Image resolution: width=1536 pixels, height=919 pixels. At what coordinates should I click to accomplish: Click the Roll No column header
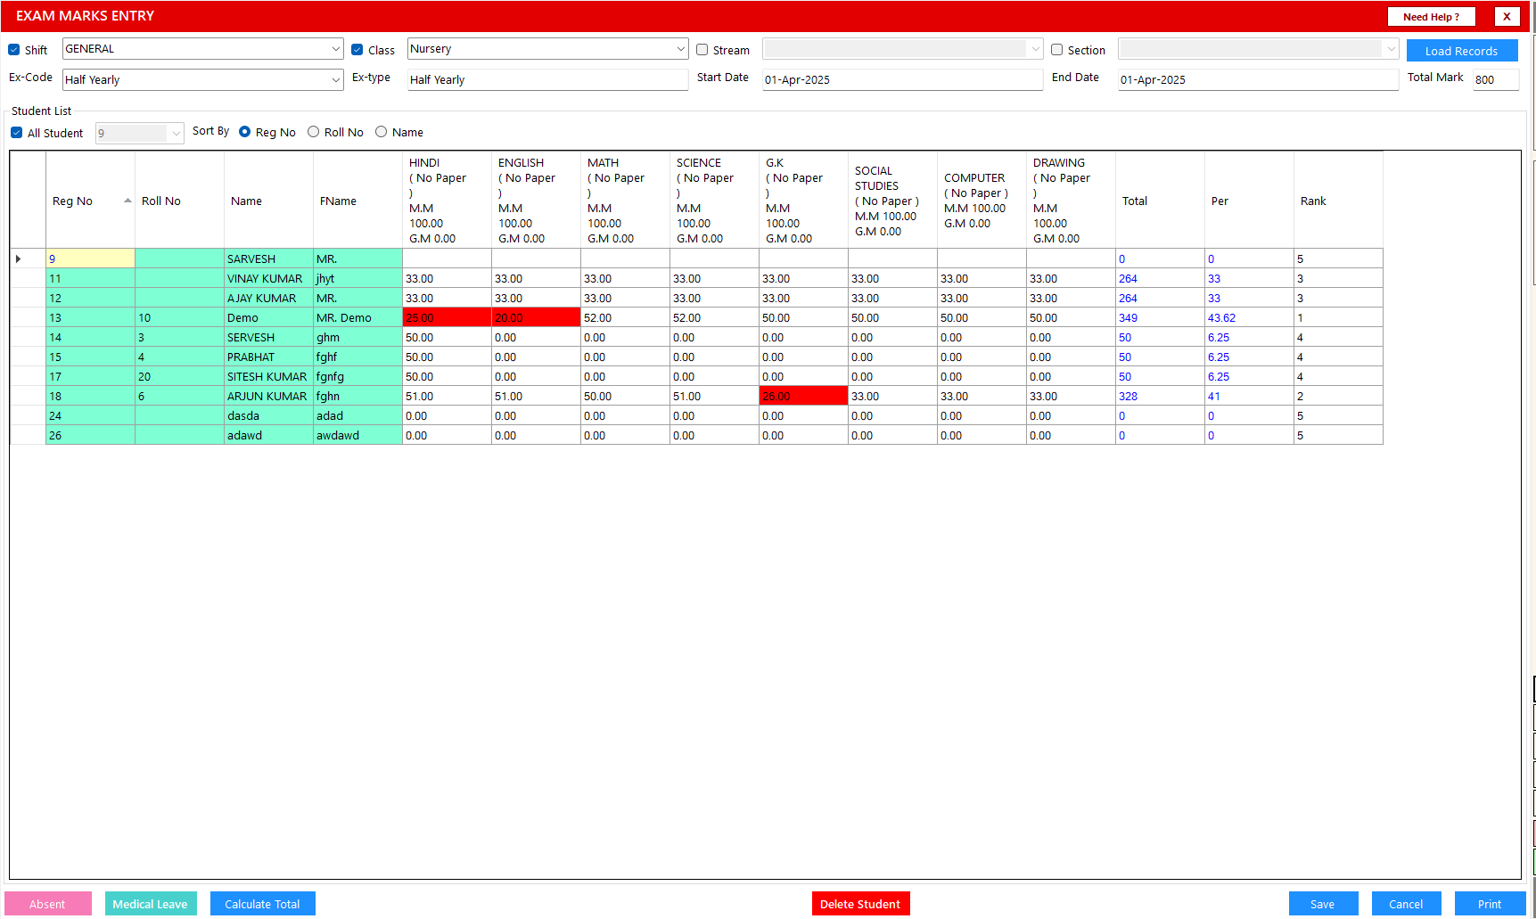pyautogui.click(x=179, y=201)
